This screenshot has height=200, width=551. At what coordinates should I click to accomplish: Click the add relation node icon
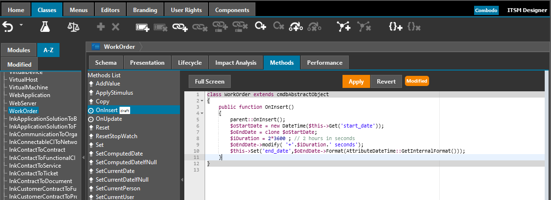pos(344,27)
